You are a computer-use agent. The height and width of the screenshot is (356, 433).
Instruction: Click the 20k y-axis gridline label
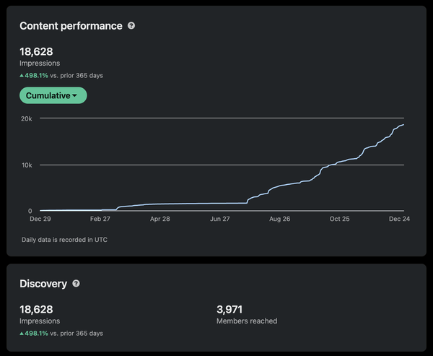tap(26, 118)
